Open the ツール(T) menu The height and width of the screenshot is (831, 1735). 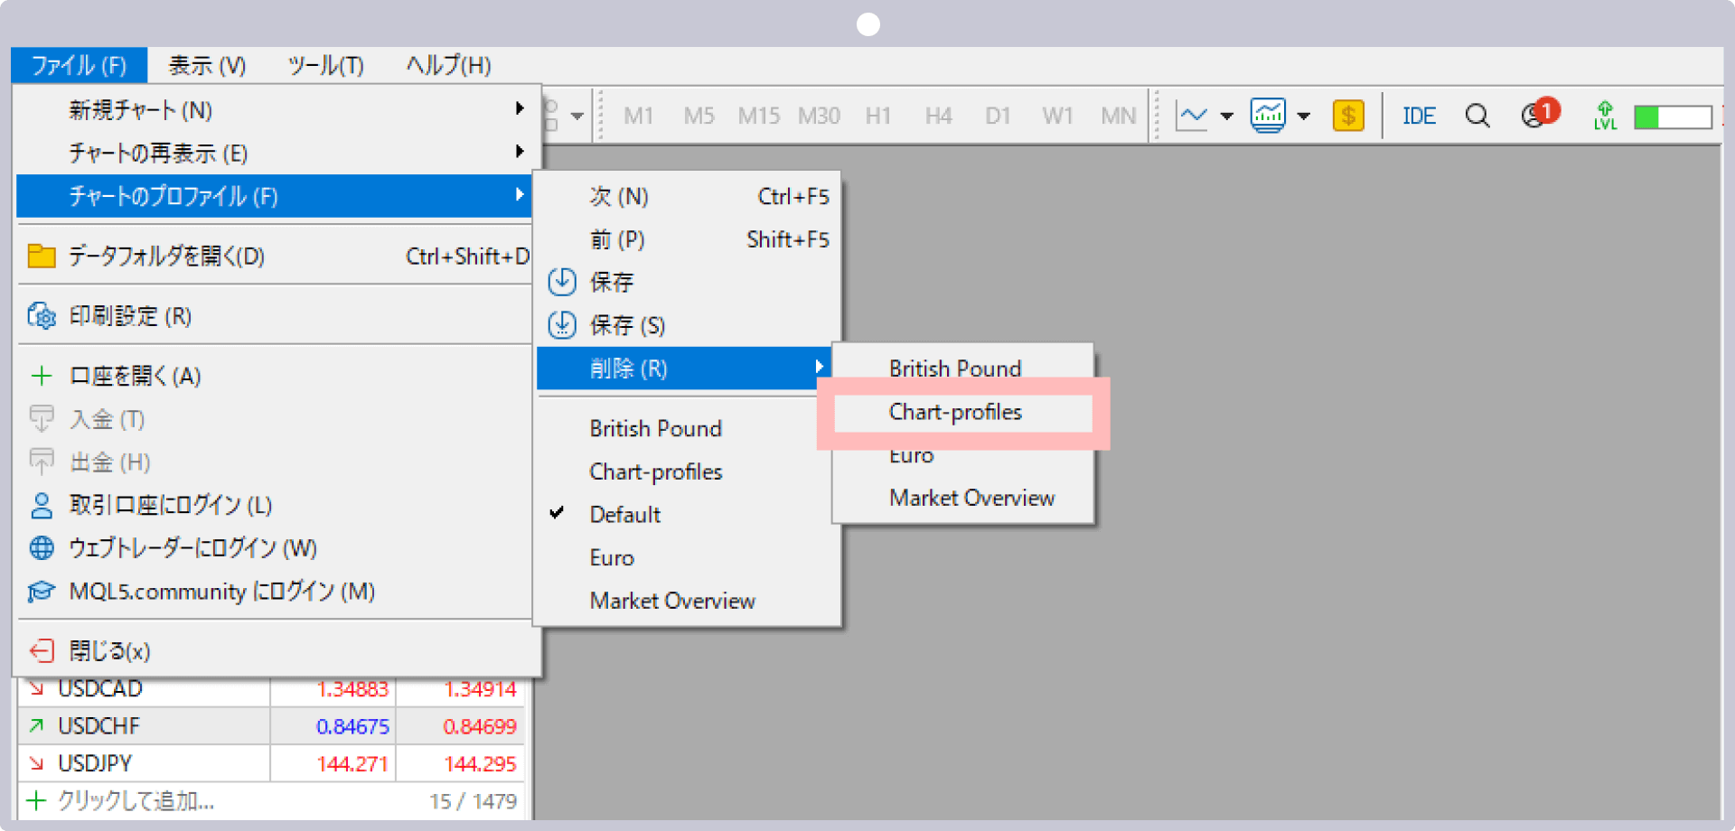tap(325, 65)
